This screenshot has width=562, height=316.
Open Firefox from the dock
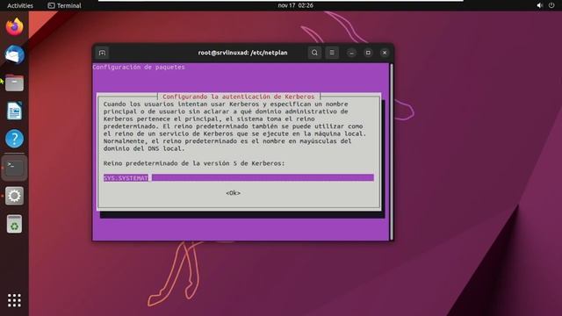pos(14,27)
